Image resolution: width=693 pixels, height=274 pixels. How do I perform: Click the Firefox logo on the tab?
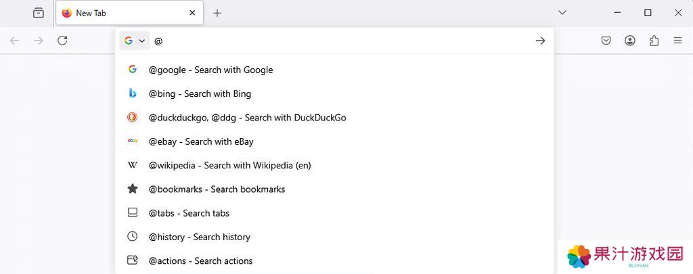tap(67, 14)
